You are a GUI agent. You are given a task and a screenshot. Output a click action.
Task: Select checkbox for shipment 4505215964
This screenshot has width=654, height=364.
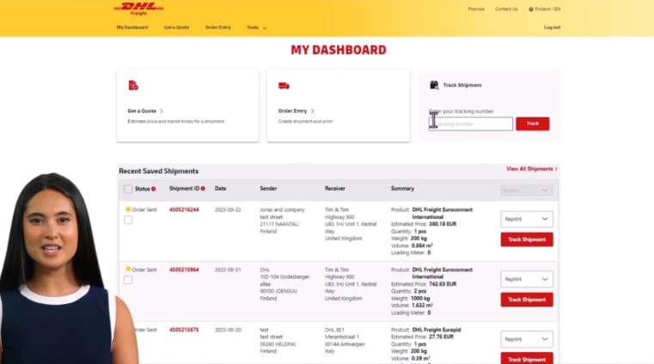(x=128, y=280)
